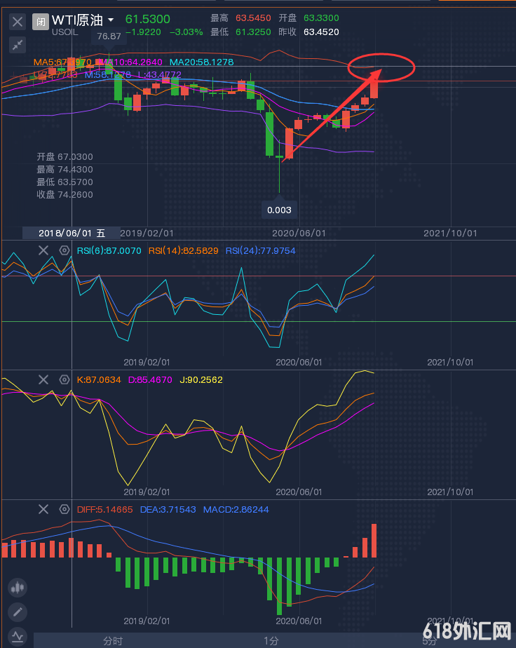Remove the RSI indicator panel

pyautogui.click(x=43, y=250)
